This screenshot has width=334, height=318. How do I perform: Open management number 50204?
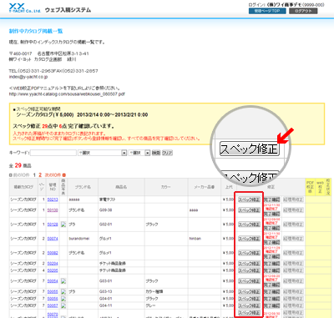pos(53,263)
